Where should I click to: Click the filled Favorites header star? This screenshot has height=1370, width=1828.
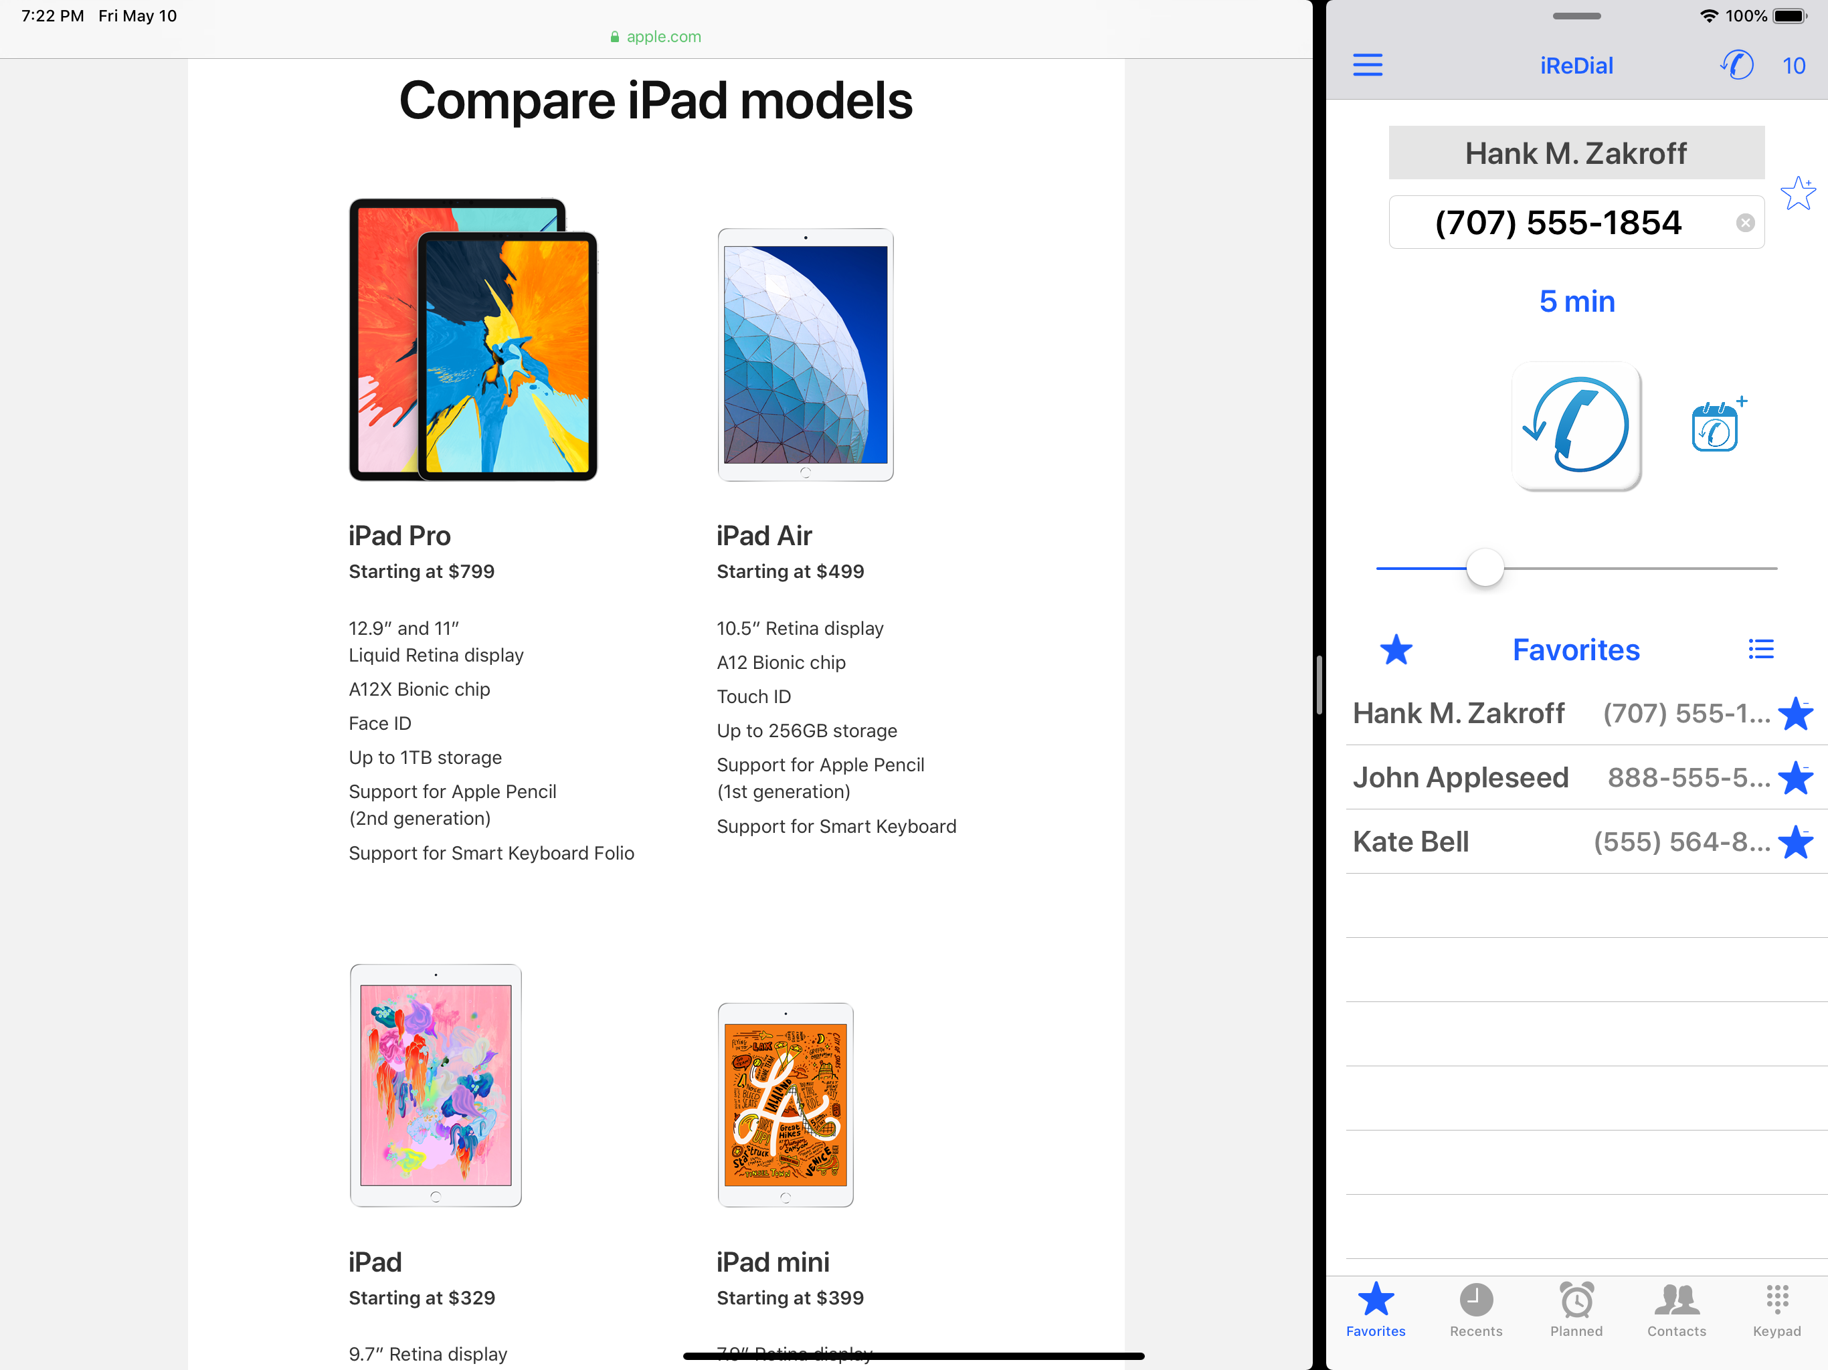pos(1396,650)
